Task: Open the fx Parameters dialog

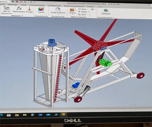Action: tap(19, 10)
